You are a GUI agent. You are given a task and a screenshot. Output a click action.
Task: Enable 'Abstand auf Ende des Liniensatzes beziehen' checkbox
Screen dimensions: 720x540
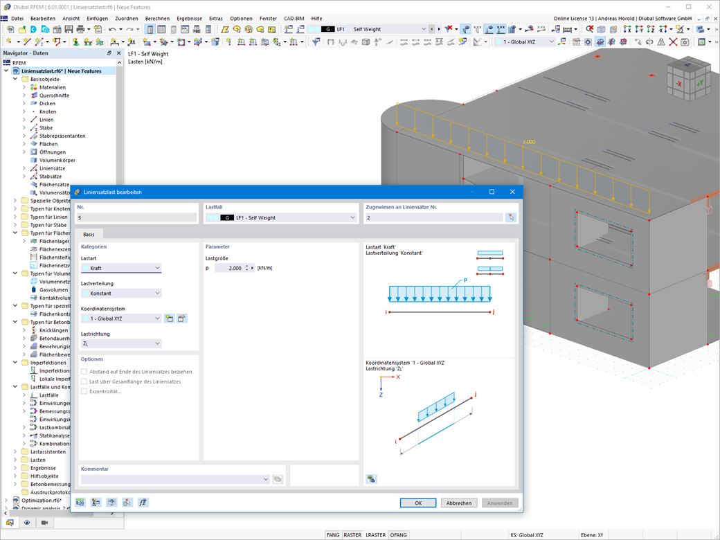(x=84, y=372)
